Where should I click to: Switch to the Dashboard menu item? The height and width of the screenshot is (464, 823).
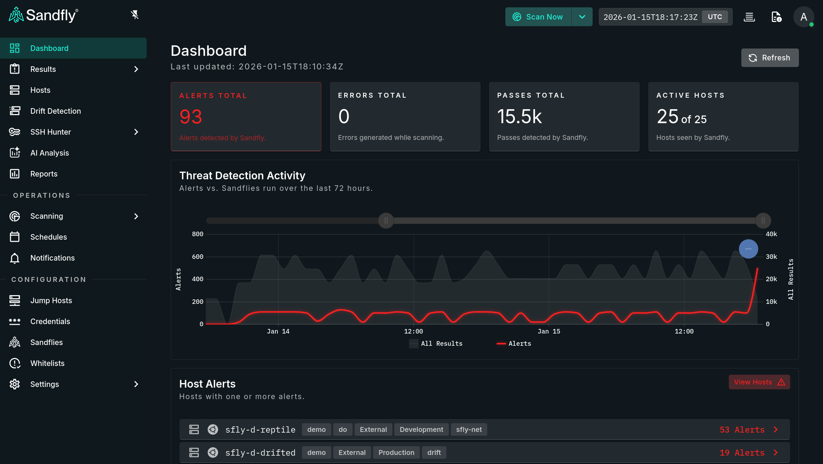pos(49,48)
